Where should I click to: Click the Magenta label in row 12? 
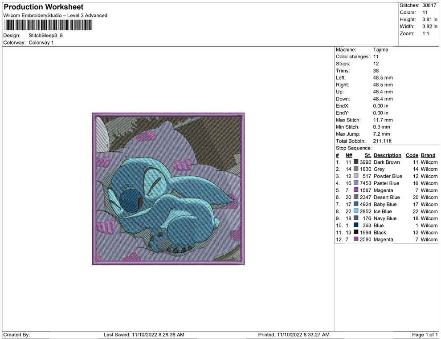[383, 239]
